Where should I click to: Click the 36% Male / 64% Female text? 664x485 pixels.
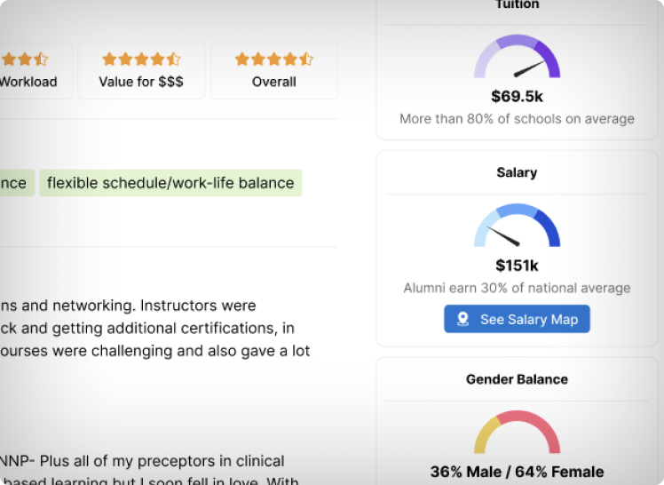click(x=517, y=472)
